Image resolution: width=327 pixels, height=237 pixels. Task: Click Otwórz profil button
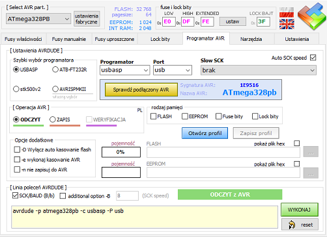click(x=205, y=133)
